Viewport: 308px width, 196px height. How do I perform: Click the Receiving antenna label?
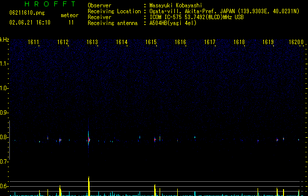(113, 23)
